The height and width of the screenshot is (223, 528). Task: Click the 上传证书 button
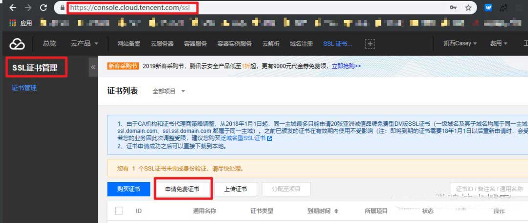[236, 189]
